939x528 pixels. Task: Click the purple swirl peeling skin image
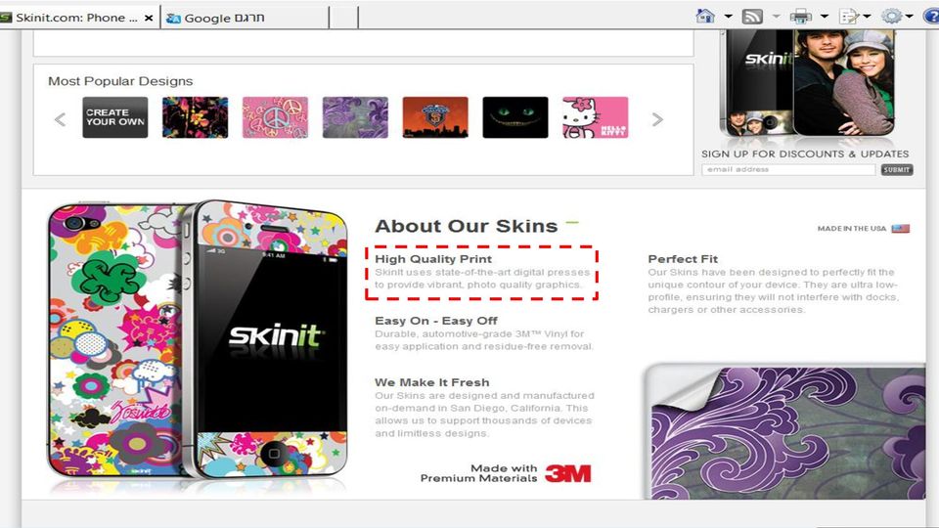point(785,432)
